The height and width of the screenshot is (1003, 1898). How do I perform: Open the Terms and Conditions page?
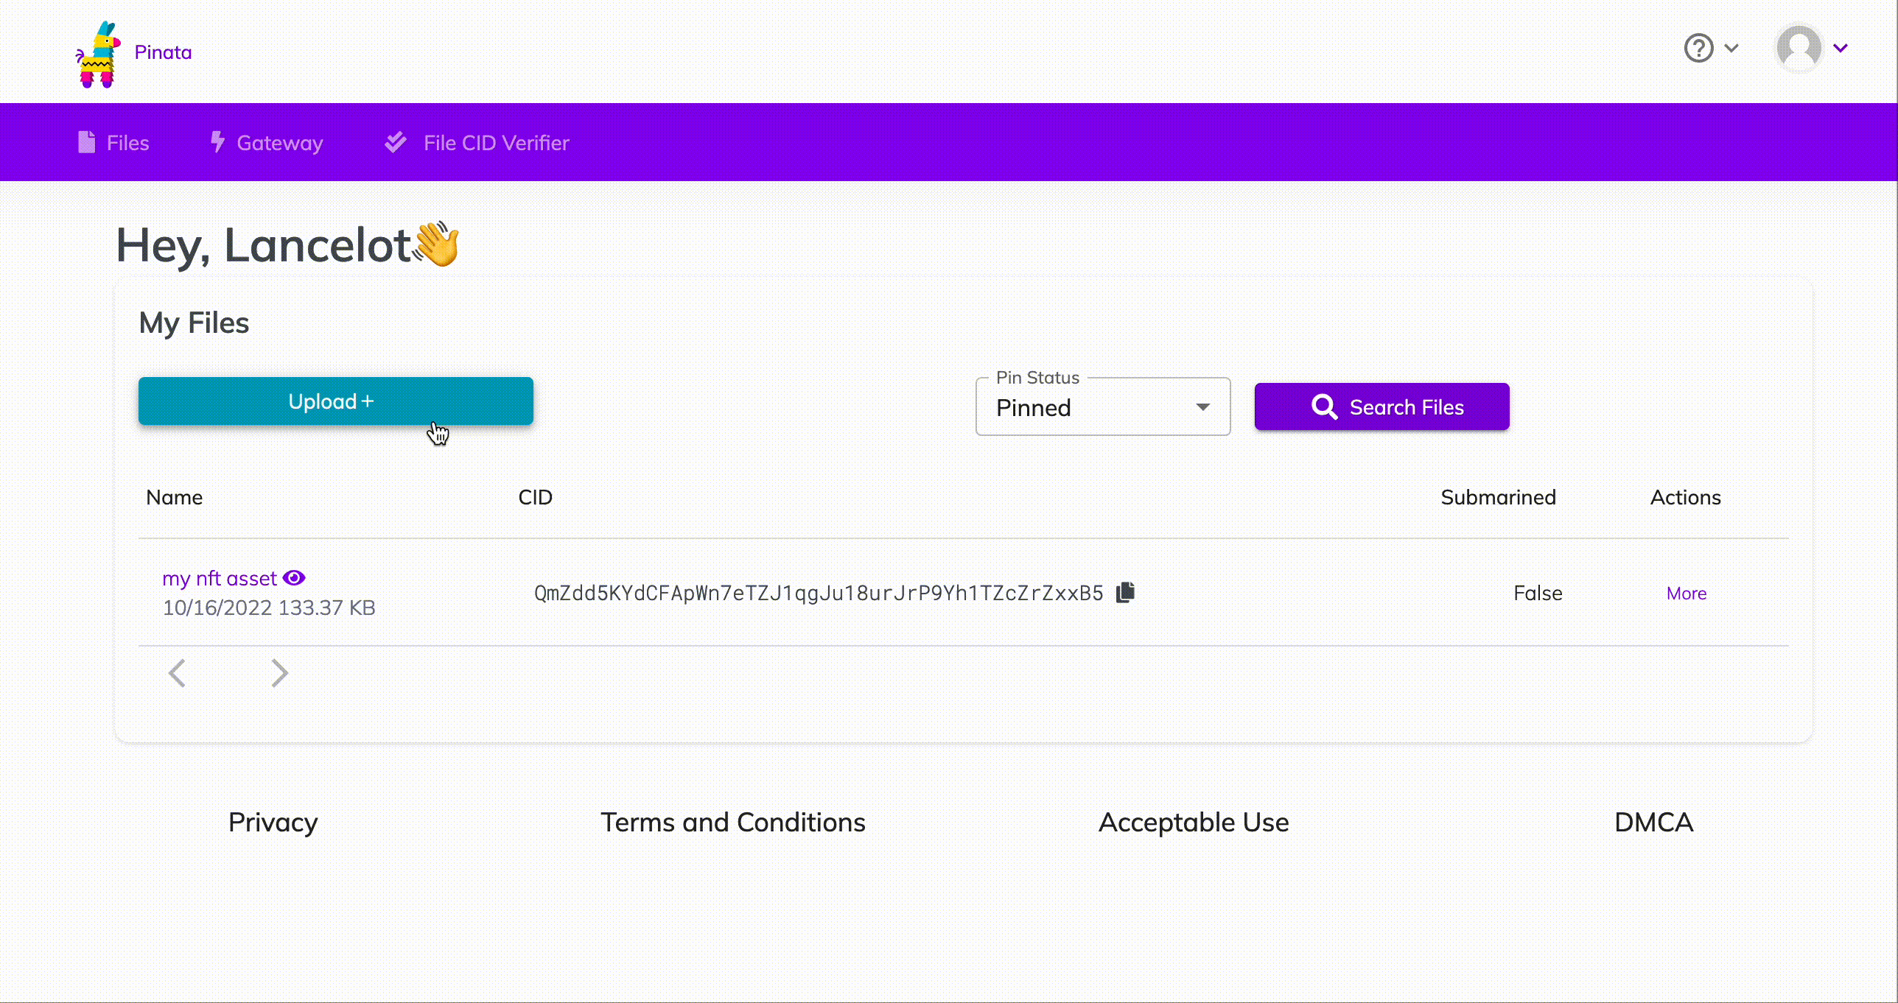(733, 823)
